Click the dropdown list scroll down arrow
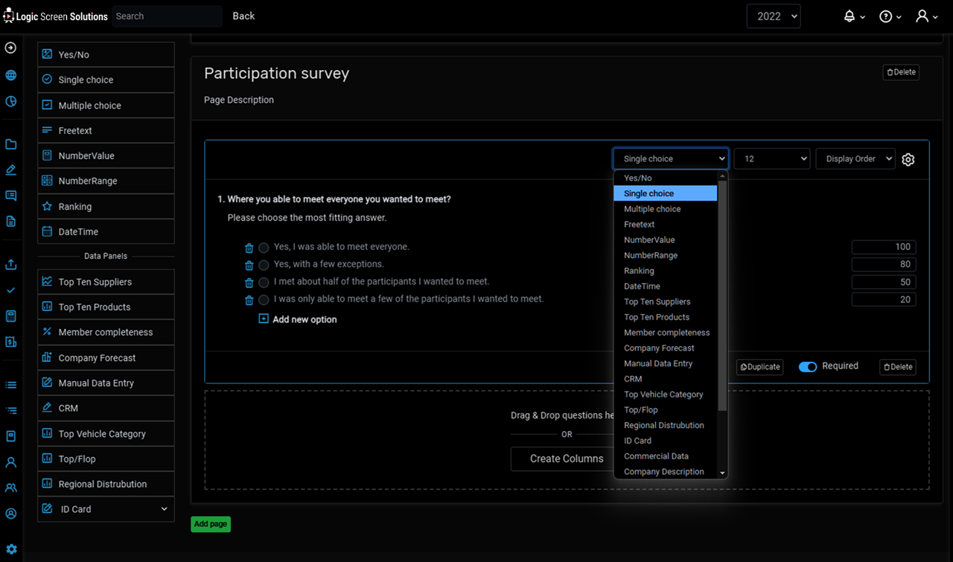953x562 pixels. 722,473
